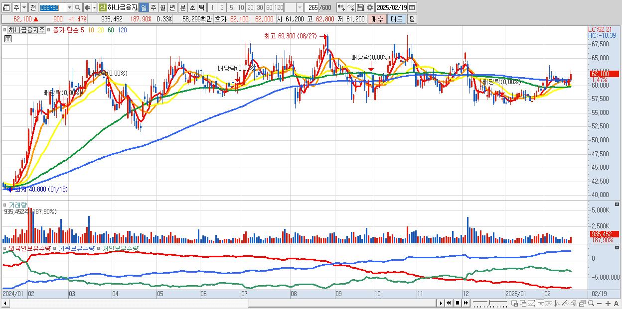This screenshot has height=309, width=622.
Task: Switch to the 년 yearly chart period
Action: (172, 7)
